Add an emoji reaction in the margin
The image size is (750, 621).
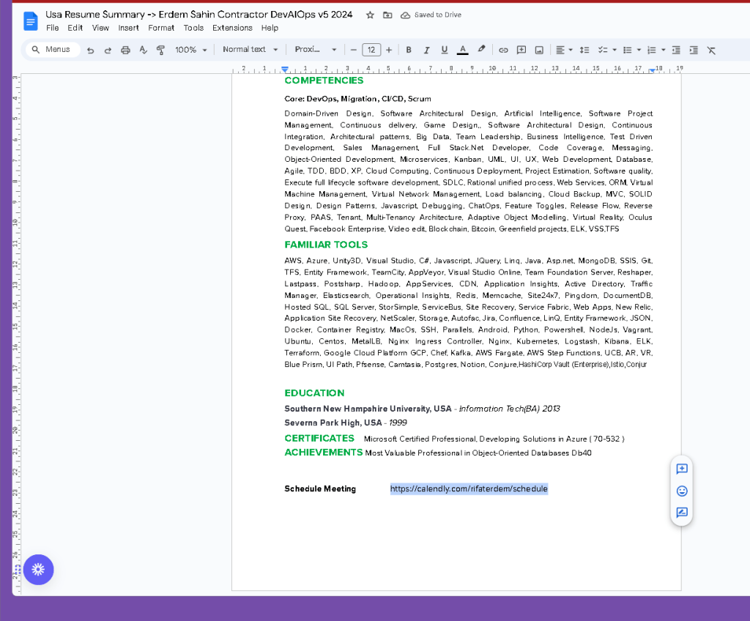[x=682, y=491]
